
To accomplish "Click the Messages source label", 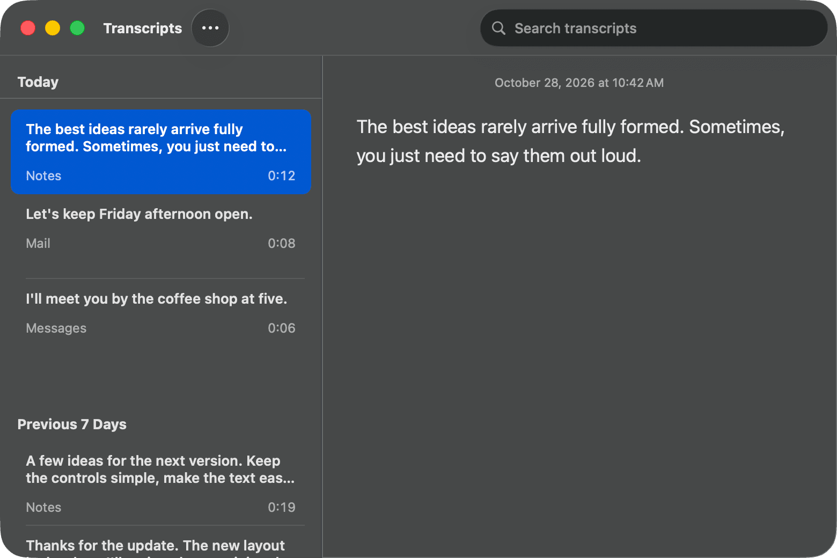I will (x=56, y=328).
